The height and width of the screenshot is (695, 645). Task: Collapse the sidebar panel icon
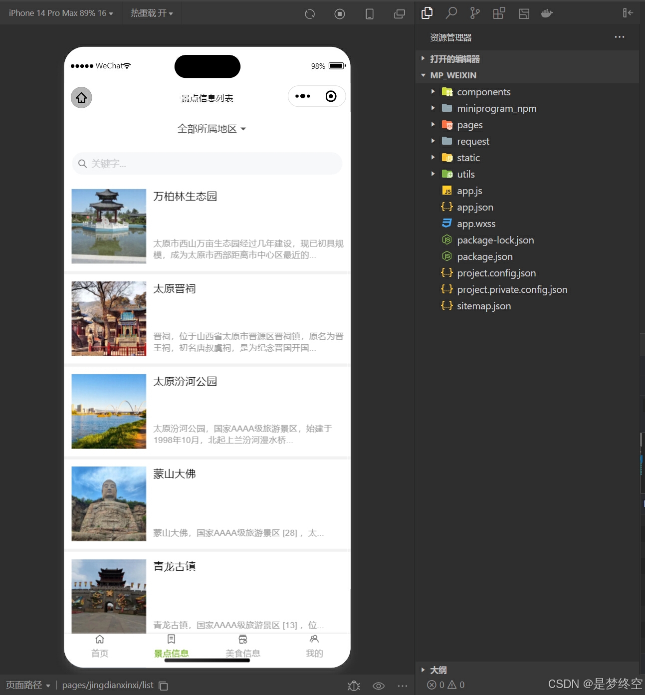tap(628, 13)
